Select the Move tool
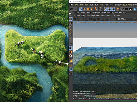 [x=84, y=9]
